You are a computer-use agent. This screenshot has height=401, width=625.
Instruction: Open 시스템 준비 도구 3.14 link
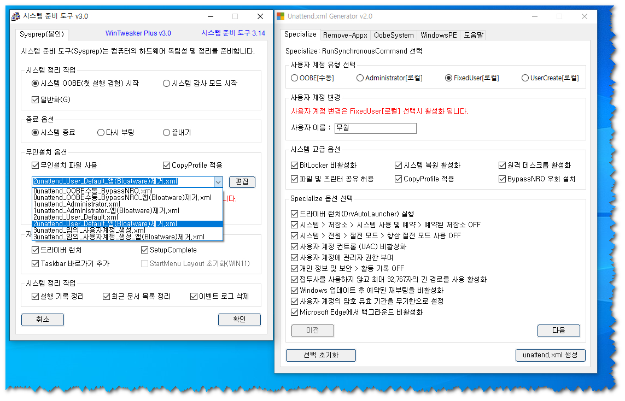click(233, 33)
